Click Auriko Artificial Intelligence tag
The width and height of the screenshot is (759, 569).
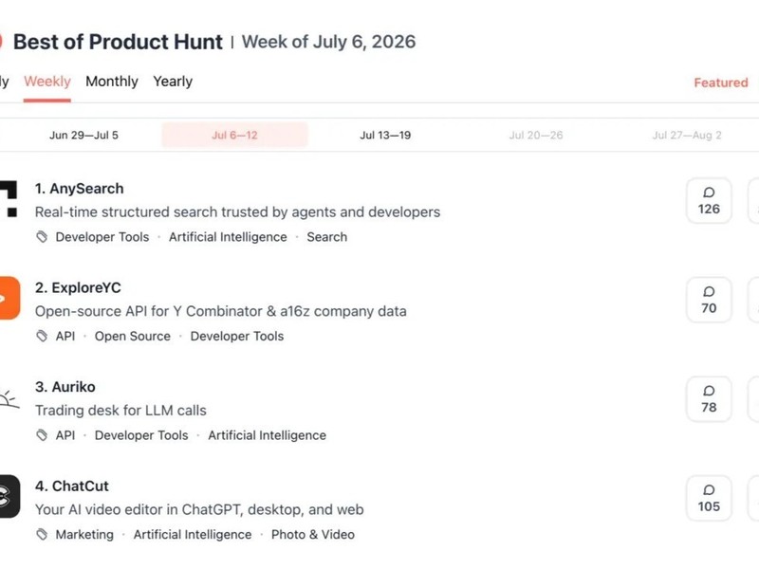click(268, 435)
